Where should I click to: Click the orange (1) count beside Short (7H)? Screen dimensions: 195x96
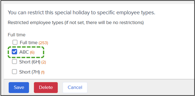pyautogui.click(x=43, y=72)
